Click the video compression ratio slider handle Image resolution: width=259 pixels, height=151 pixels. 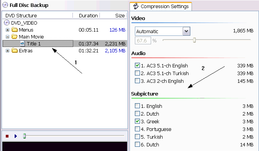(194, 40)
